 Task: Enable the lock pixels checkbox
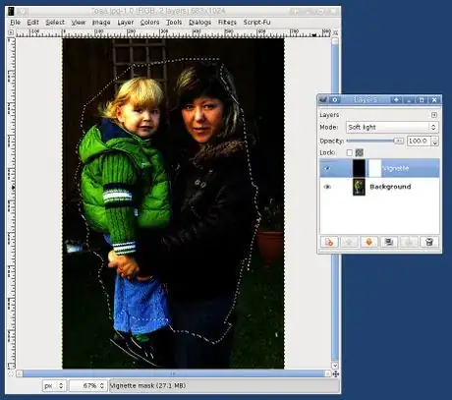[350, 152]
